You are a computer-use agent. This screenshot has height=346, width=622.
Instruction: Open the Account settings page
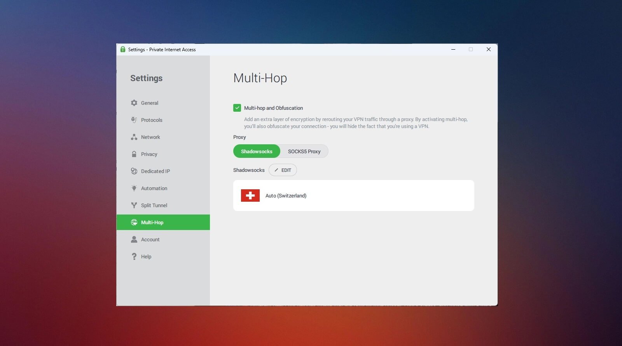[163, 239]
